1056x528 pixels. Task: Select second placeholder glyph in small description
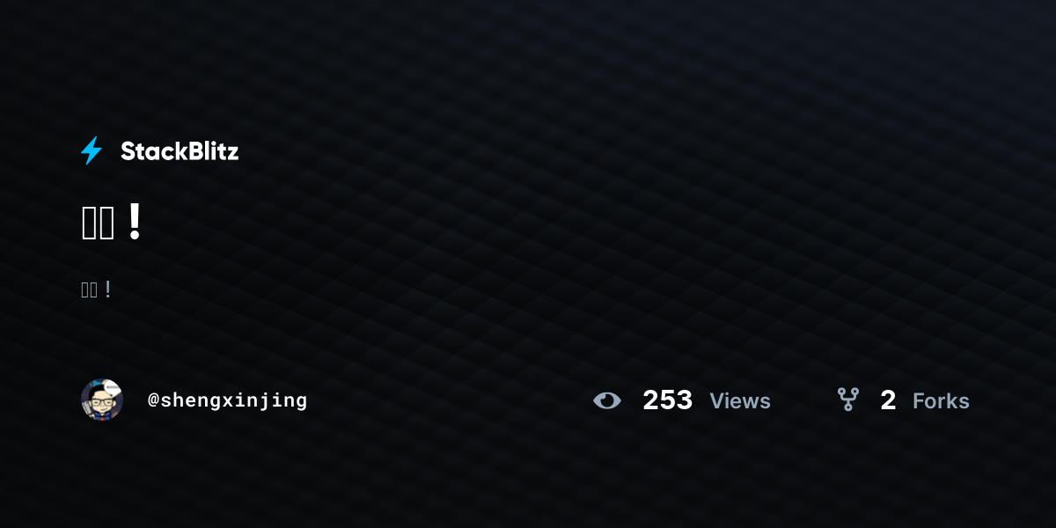click(93, 290)
